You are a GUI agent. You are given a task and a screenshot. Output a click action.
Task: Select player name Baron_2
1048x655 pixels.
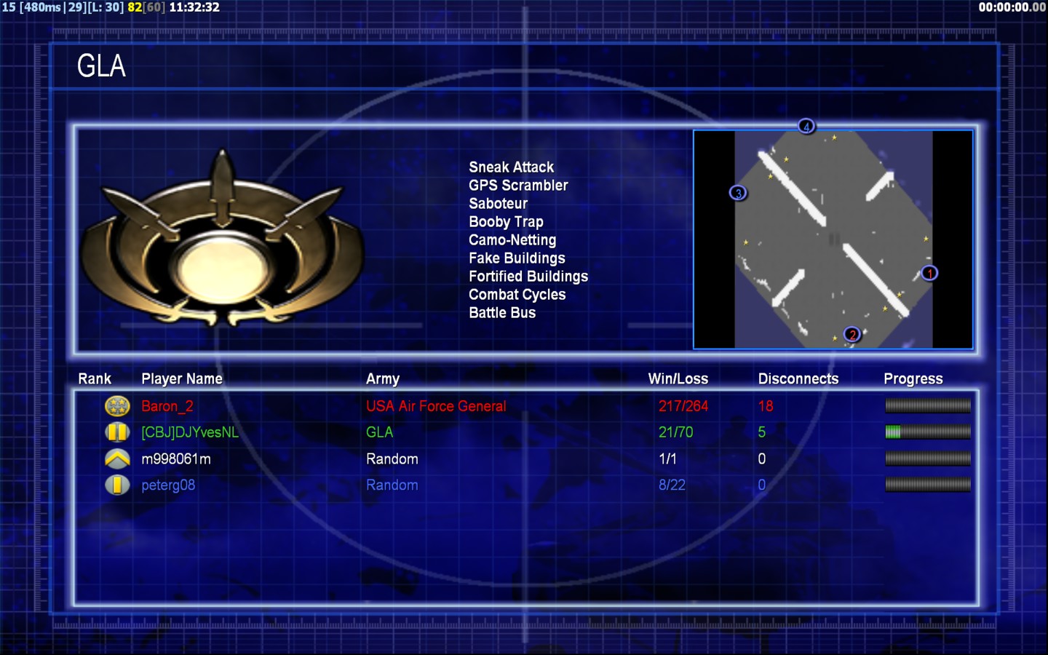pos(167,406)
